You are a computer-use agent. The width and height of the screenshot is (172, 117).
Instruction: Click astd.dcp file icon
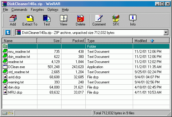pyautogui.click(x=5, y=77)
